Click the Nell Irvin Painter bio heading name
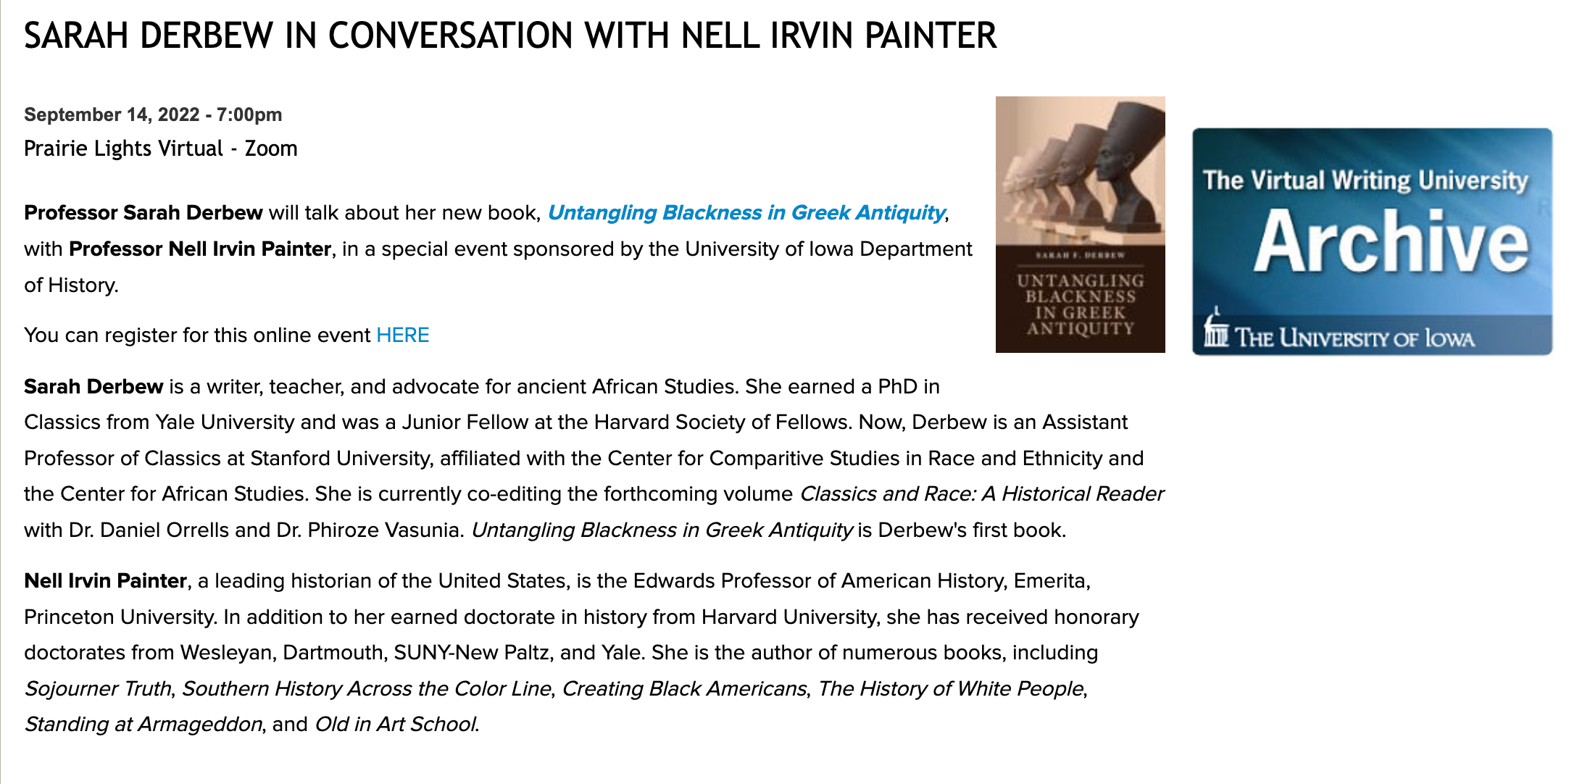Screen dimensions: 1577x784 point(106,581)
